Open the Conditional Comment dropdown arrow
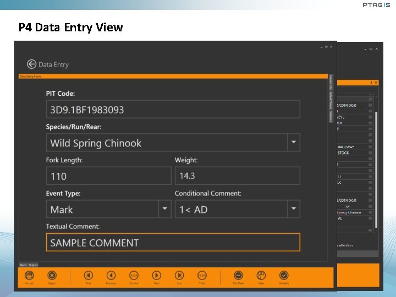396x297 pixels. coord(294,209)
